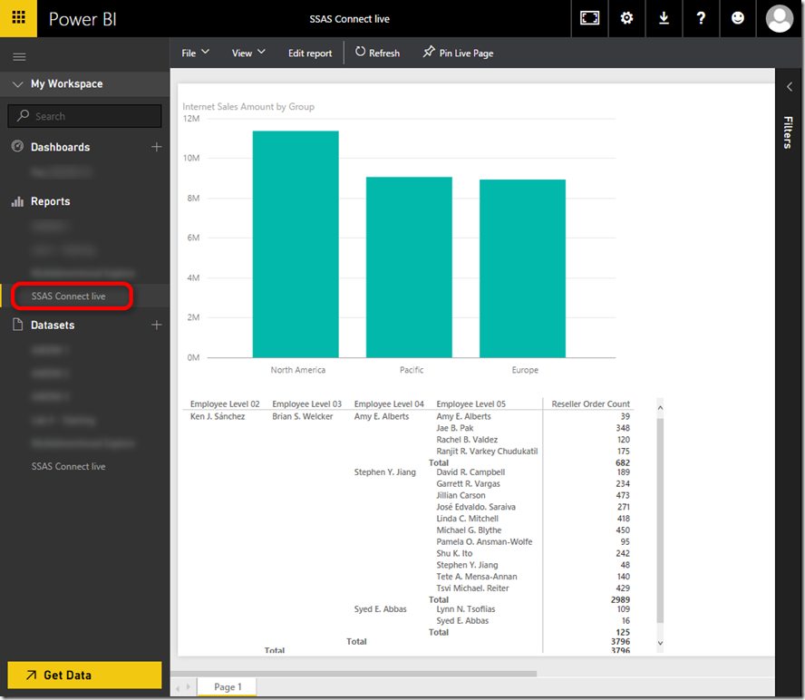Click the download arrow icon
The height and width of the screenshot is (700, 805).
[x=664, y=18]
